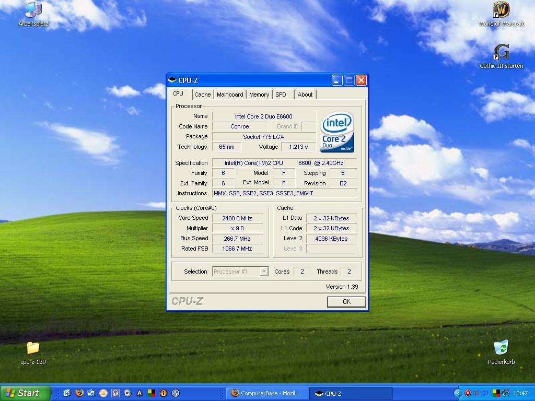Click the Rated FSB value 1066.7 MHz

pos(237,249)
